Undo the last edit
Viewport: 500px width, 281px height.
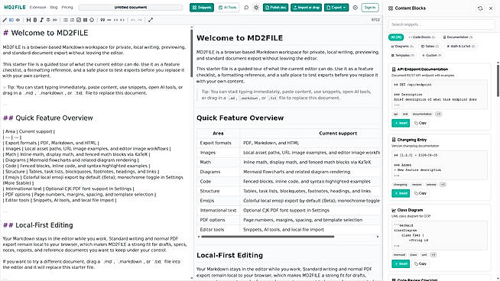133,20
